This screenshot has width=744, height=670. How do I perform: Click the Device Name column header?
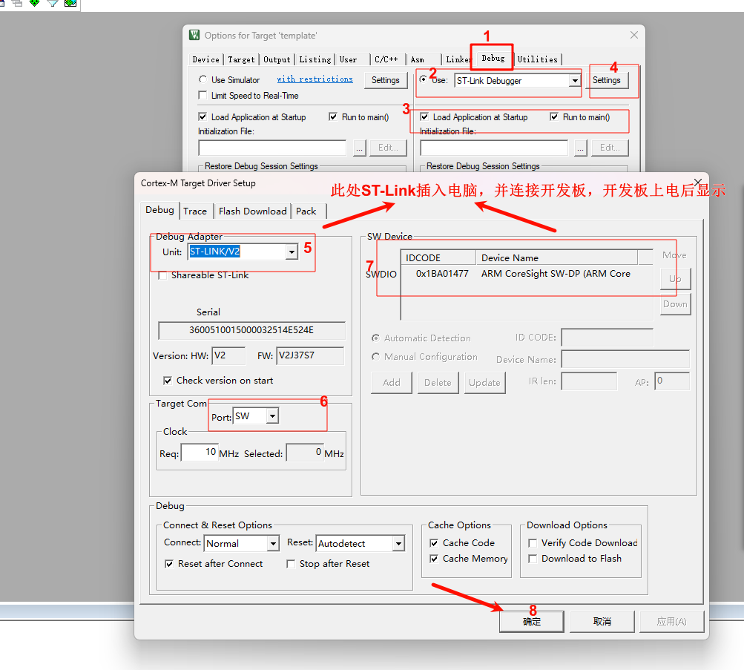pyautogui.click(x=556, y=257)
